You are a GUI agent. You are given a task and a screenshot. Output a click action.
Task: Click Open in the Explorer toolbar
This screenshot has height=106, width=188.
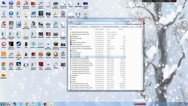[x=85, y=26]
